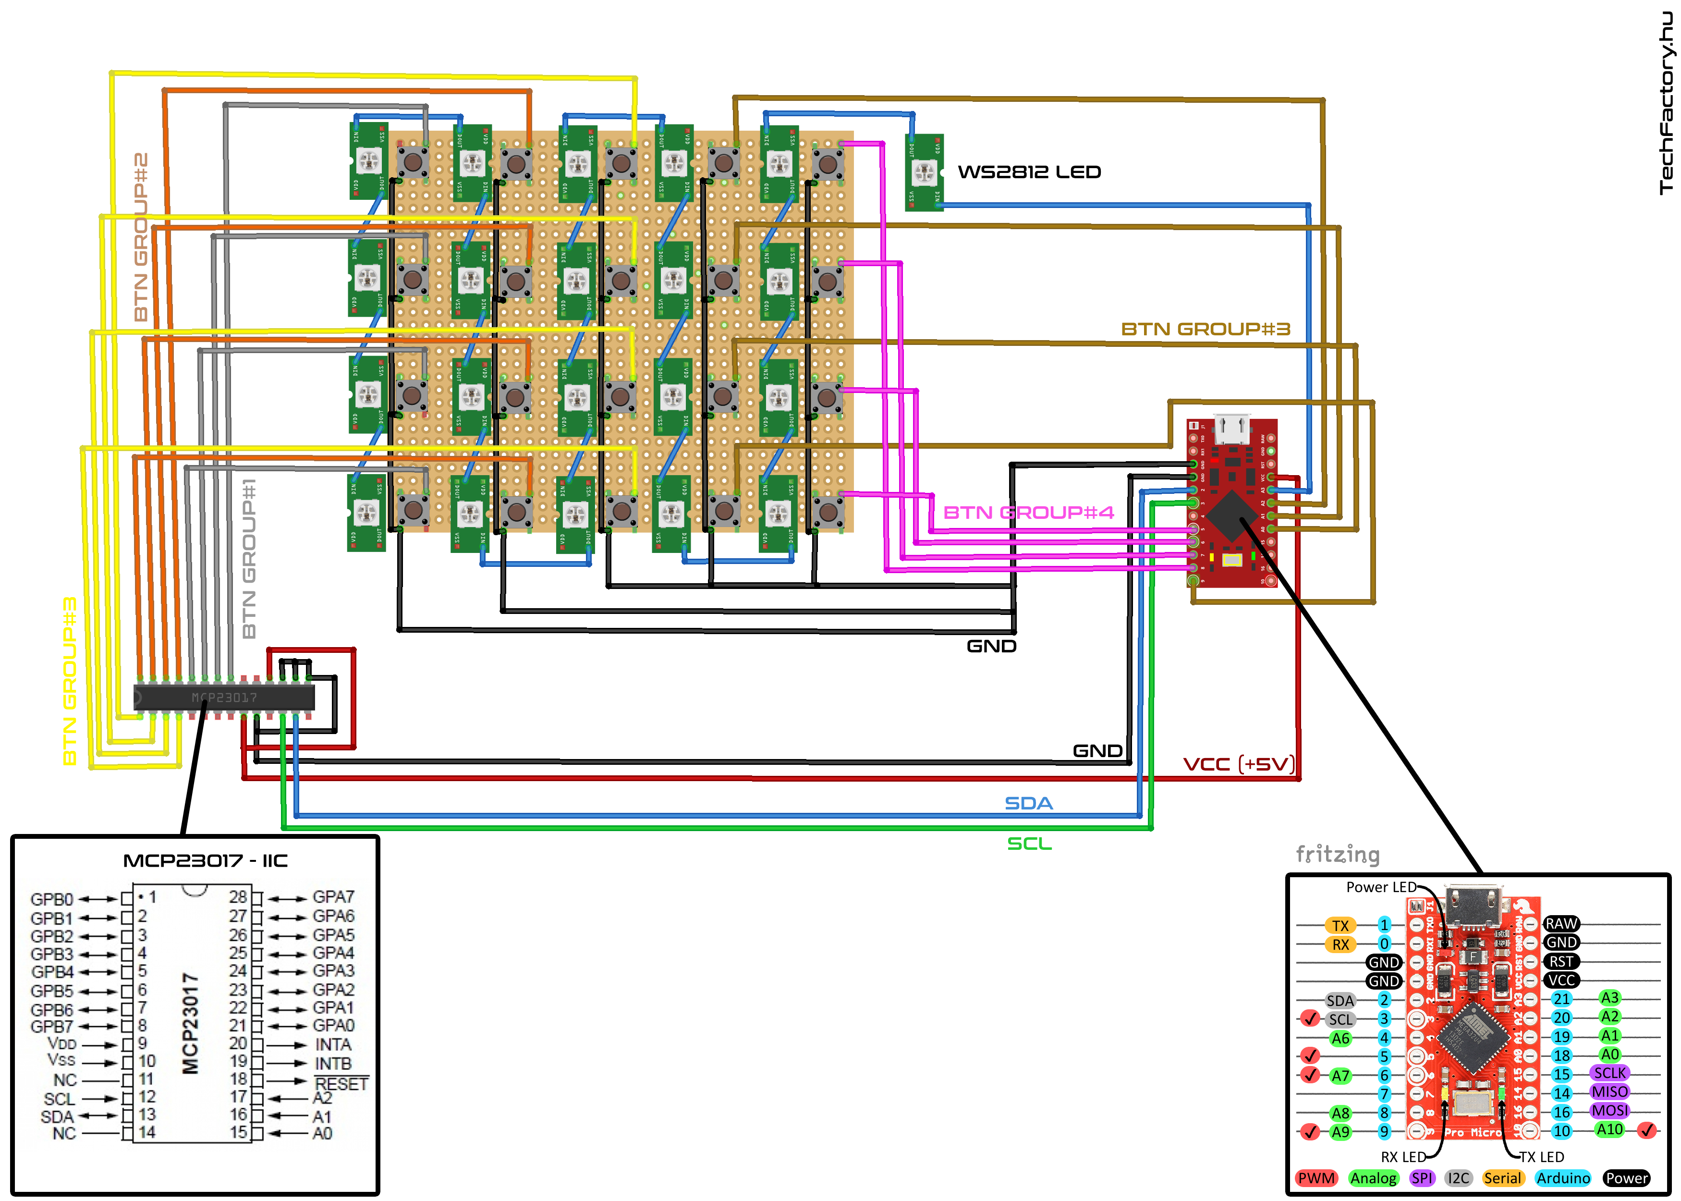Click the blue SDA wire label
The width and height of the screenshot is (1681, 1201).
1028,803
